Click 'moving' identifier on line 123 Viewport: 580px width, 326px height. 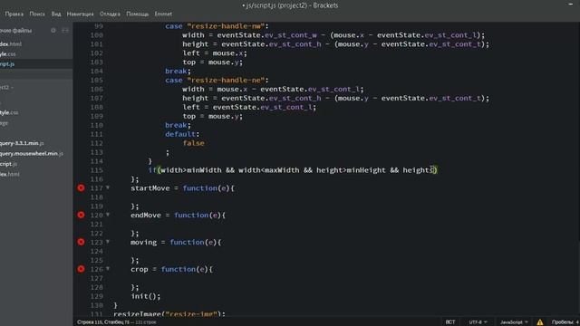coord(143,242)
